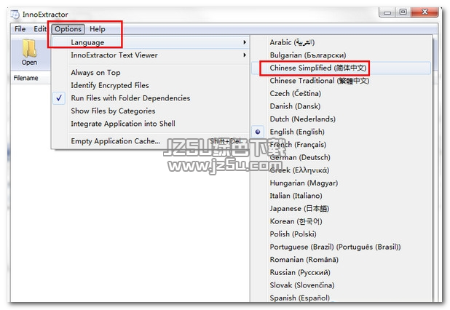Select Arabic language
Image resolution: width=450 pixels, height=310 pixels.
[341, 42]
